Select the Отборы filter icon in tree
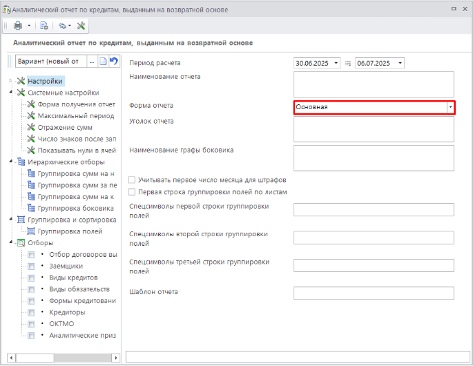Viewport: 473px width, 366px height. click(21, 242)
